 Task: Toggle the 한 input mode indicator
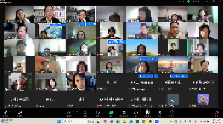pos(195,122)
